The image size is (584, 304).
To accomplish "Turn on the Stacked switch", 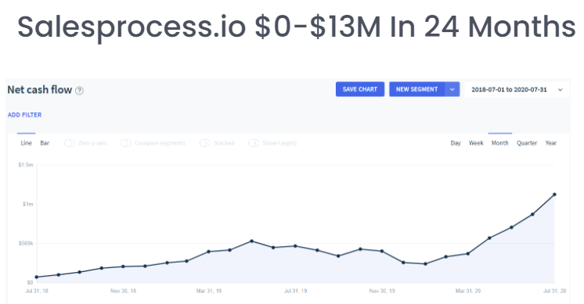I will pos(204,143).
